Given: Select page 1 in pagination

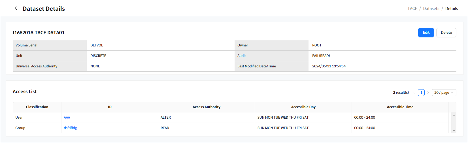Looking at the screenshot, I should tap(421, 93).
